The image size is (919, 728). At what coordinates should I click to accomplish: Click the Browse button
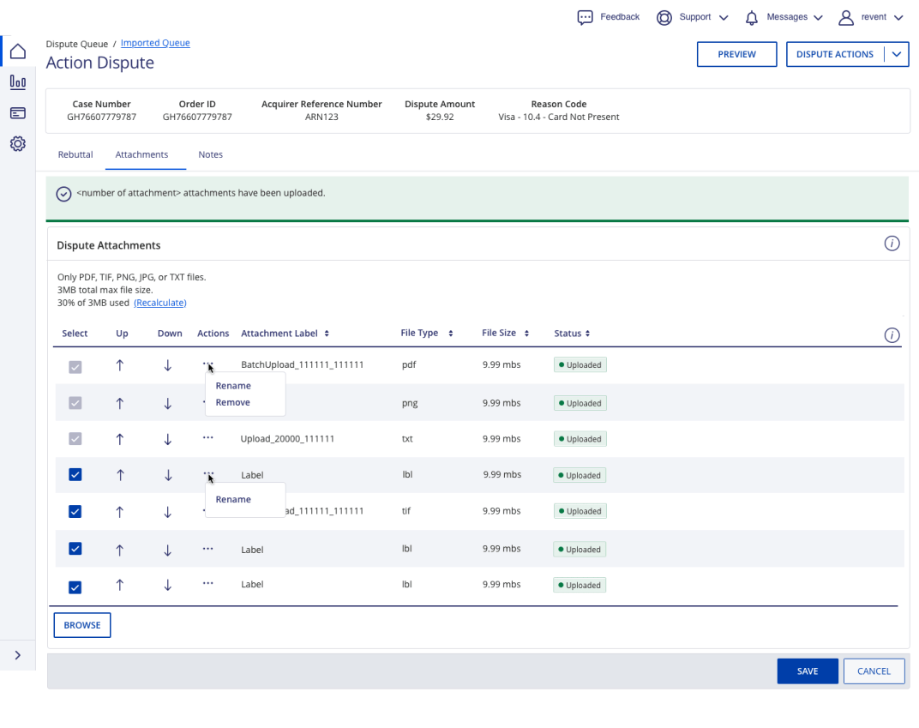[82, 625]
